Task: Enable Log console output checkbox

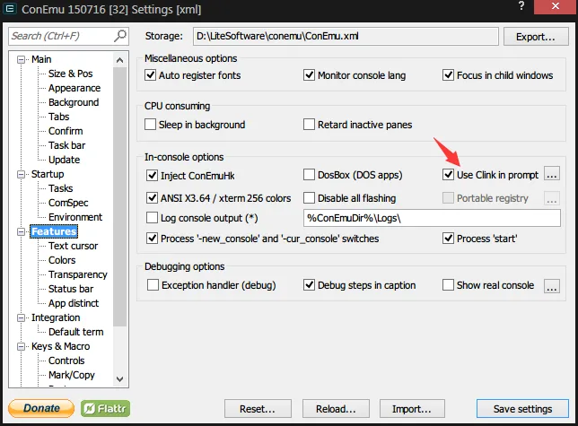Action: tap(152, 218)
